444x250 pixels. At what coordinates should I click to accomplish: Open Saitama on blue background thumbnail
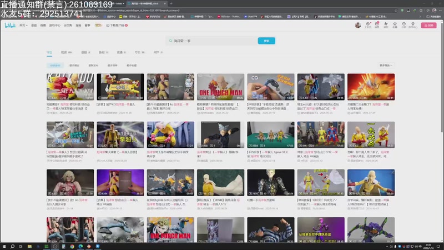click(371, 183)
